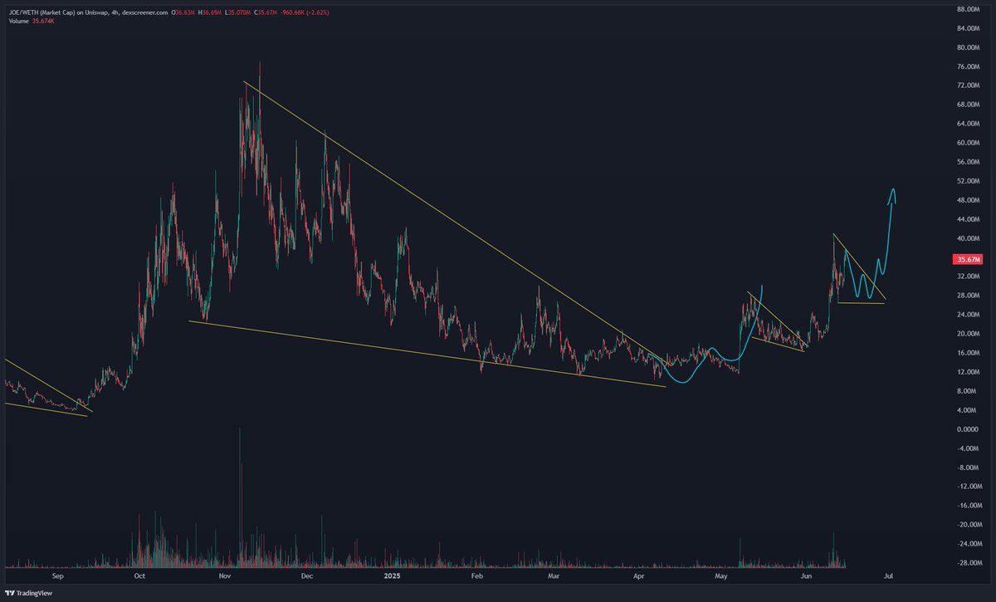Select the 2025 marker on time axis
The height and width of the screenshot is (602, 996).
coord(393,575)
